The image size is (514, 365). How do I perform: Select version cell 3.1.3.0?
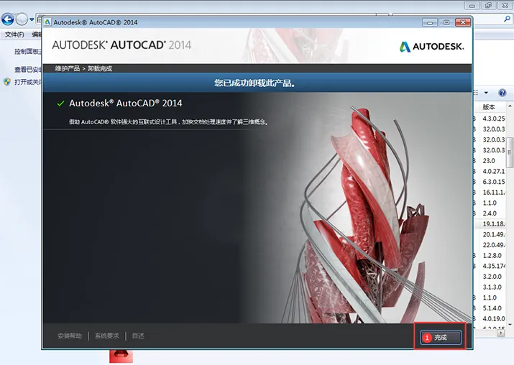coord(492,287)
